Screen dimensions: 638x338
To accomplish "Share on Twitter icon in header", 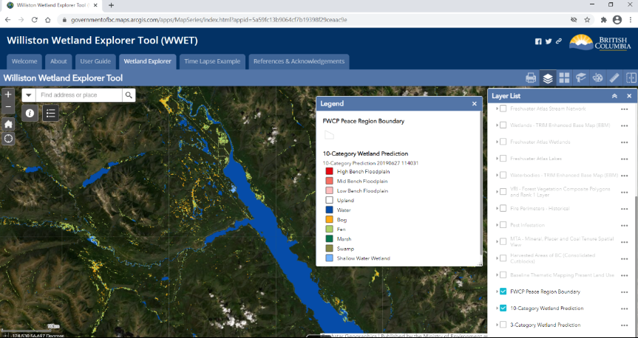I will click(x=549, y=41).
